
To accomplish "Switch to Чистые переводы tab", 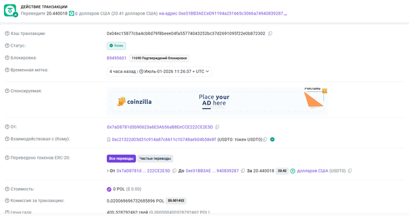I will (x=155, y=158).
